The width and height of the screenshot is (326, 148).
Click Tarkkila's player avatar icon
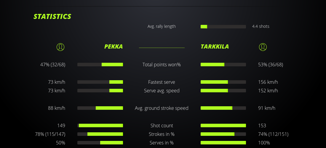pos(263,47)
